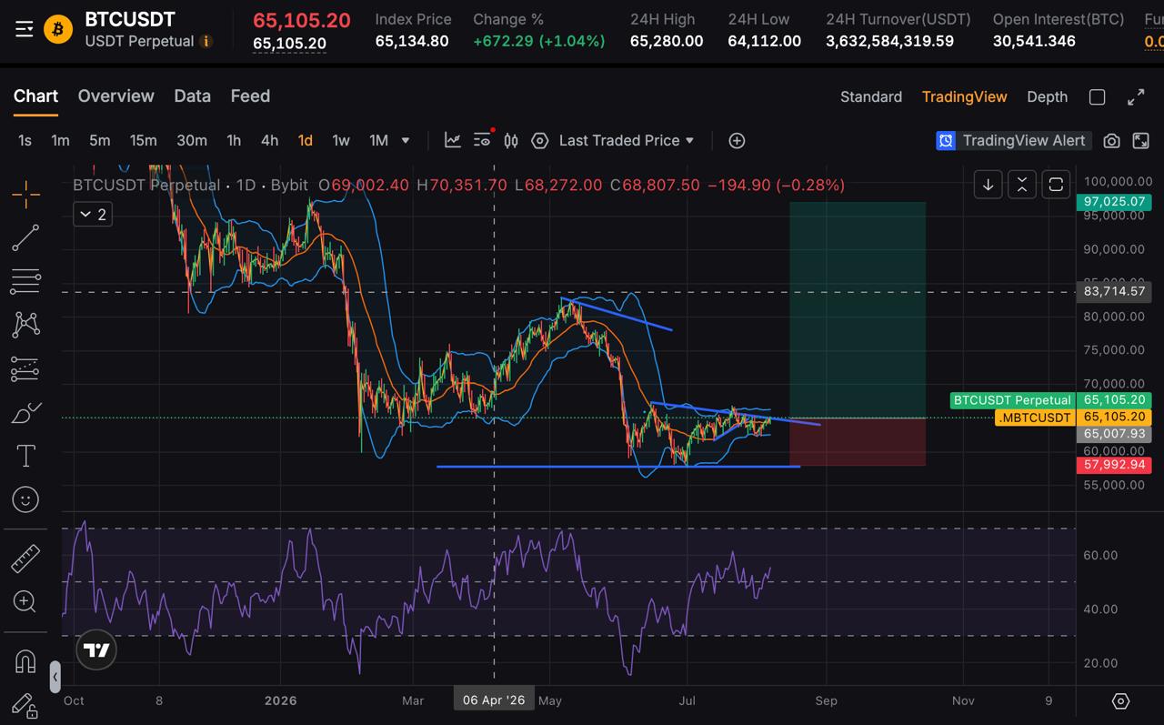Viewport: 1164px width, 725px height.
Task: Select the trend line drawing tool
Action: tap(25, 238)
